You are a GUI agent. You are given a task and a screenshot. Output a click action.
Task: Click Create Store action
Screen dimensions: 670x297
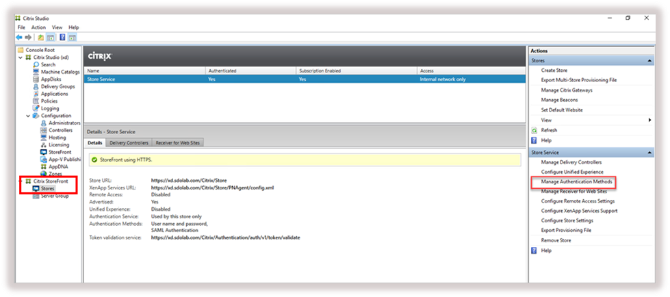(x=554, y=70)
